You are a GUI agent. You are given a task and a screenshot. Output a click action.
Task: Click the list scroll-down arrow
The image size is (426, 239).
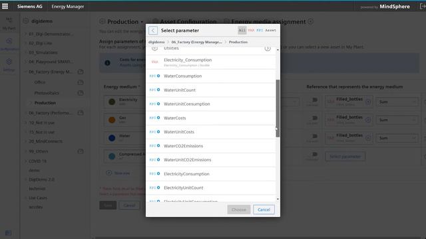click(278, 199)
